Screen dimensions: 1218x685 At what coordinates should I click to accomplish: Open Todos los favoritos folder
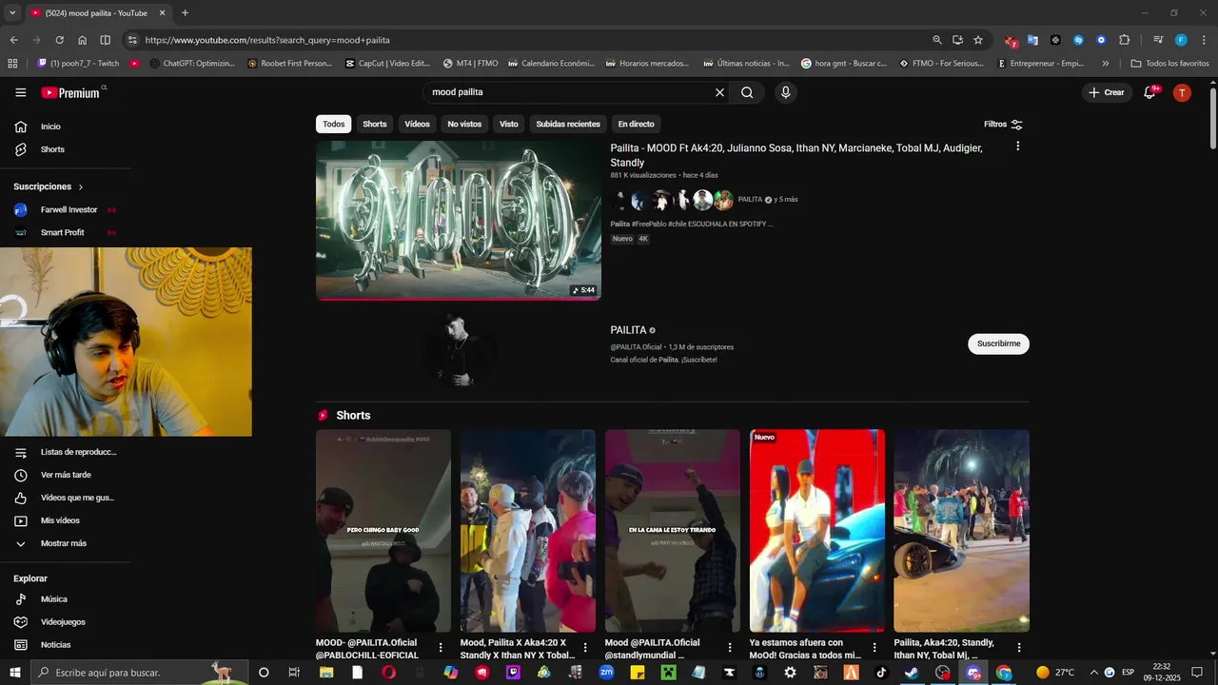pyautogui.click(x=1169, y=64)
